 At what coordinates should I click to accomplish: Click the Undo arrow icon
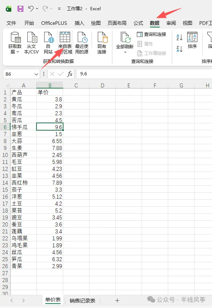point(31,8)
